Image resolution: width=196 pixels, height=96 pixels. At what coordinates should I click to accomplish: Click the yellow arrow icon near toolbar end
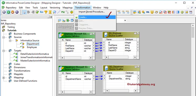pos(186,12)
